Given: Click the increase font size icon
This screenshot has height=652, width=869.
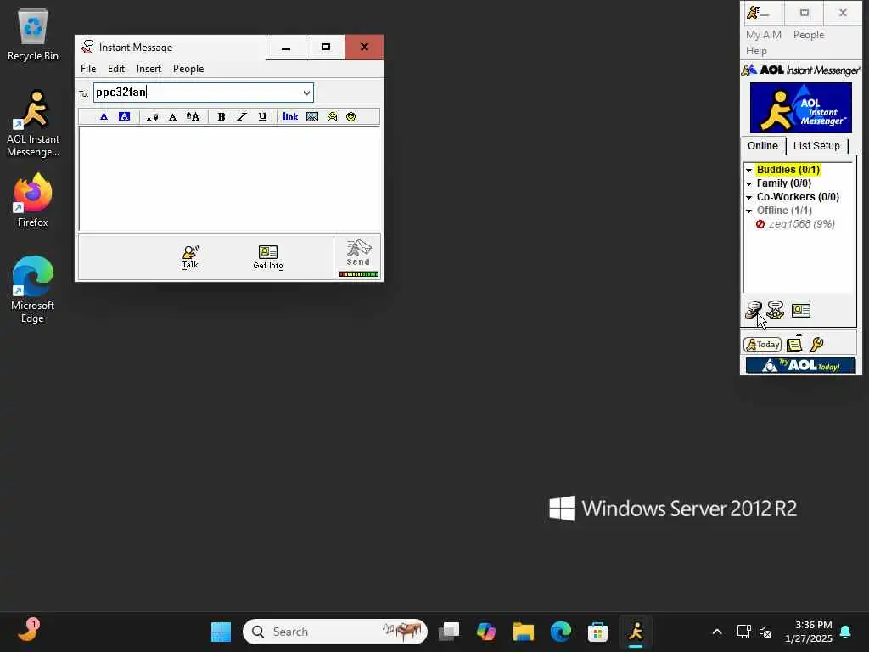Looking at the screenshot, I should click(193, 116).
